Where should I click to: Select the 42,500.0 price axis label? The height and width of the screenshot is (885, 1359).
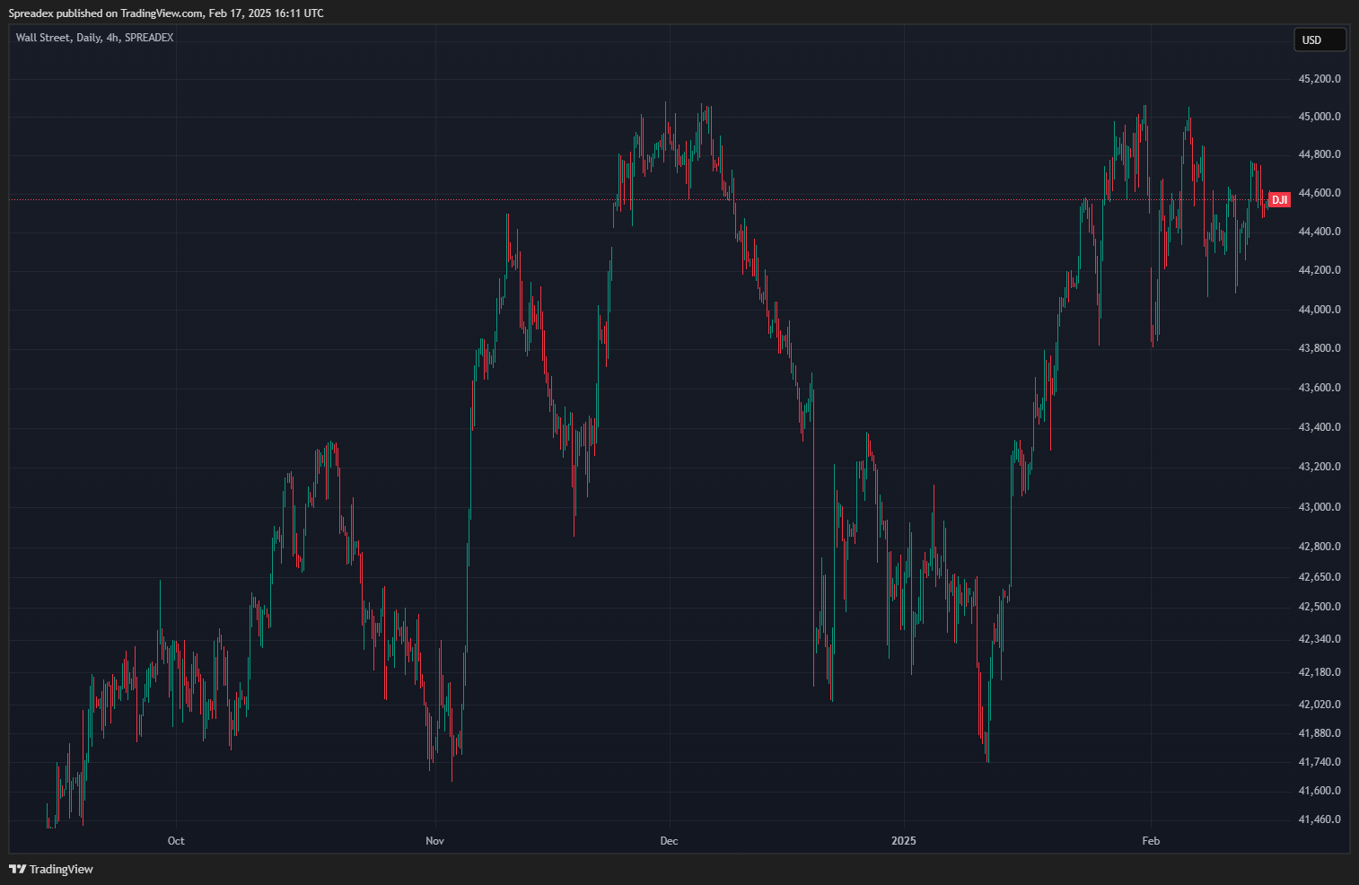(x=1320, y=607)
